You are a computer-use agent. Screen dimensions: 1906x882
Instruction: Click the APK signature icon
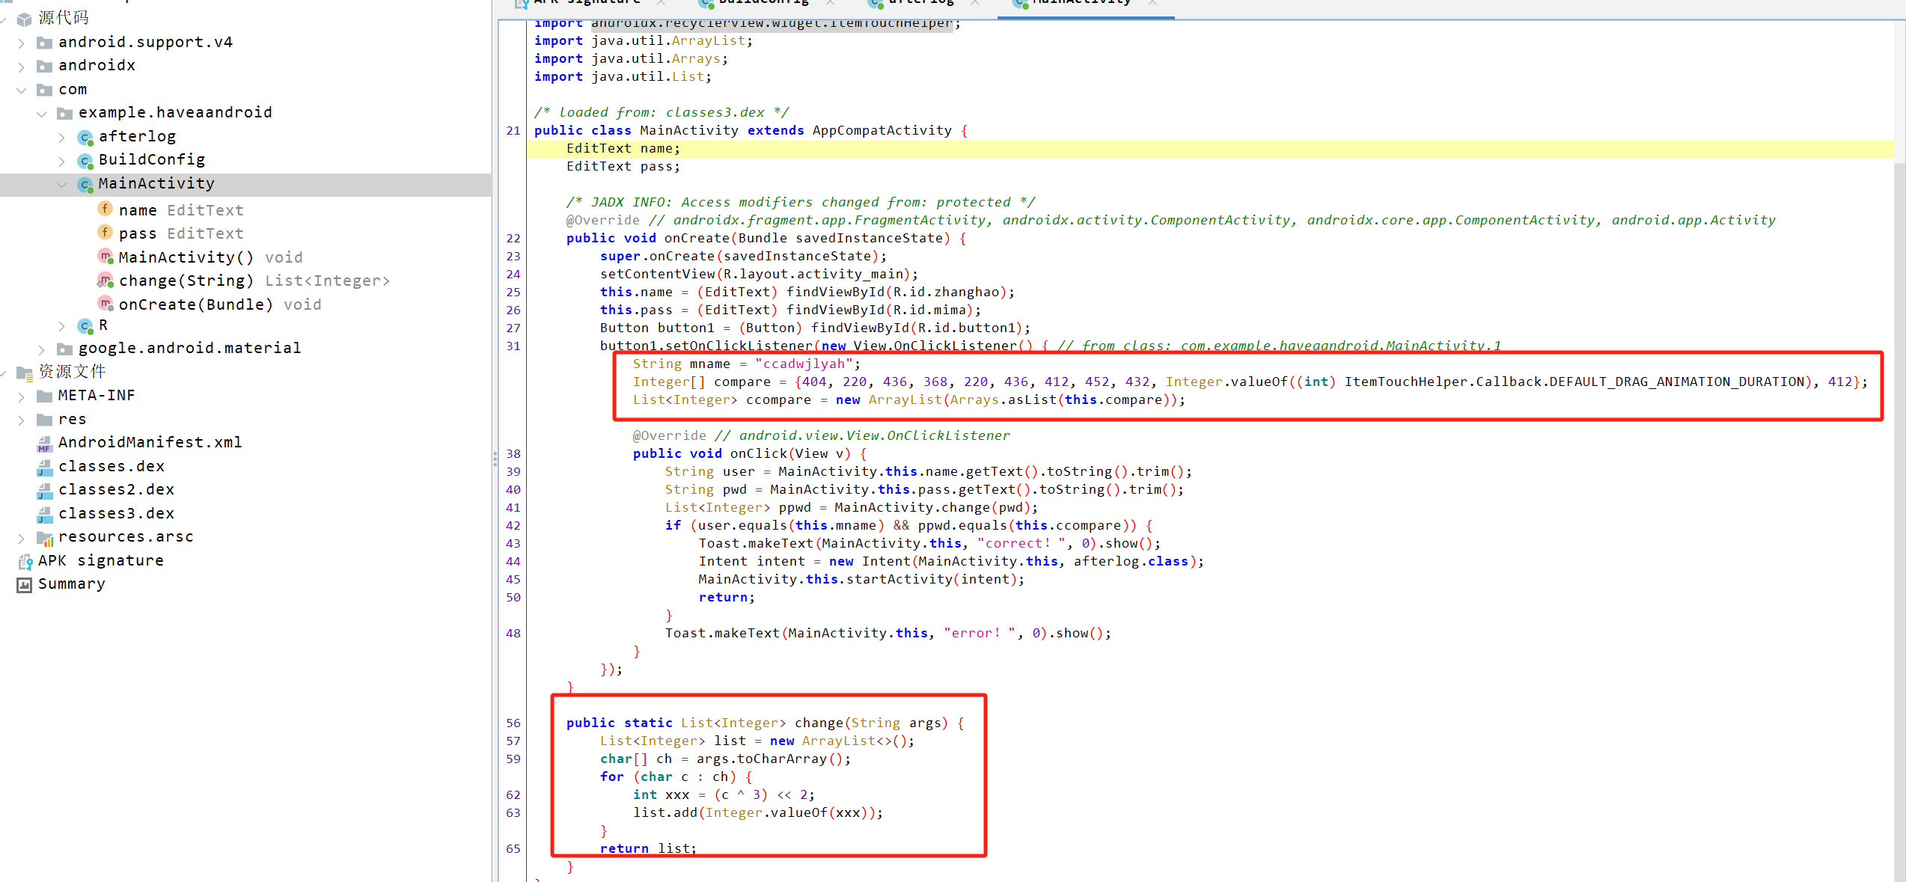coord(25,561)
